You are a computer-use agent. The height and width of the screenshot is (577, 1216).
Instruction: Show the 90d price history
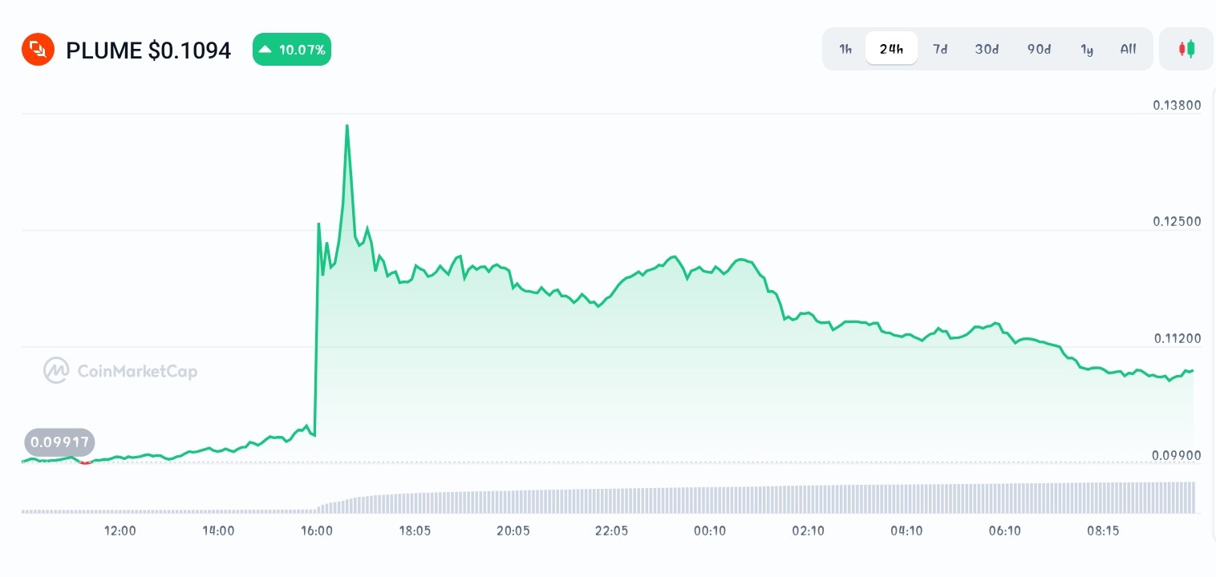[x=1039, y=49]
